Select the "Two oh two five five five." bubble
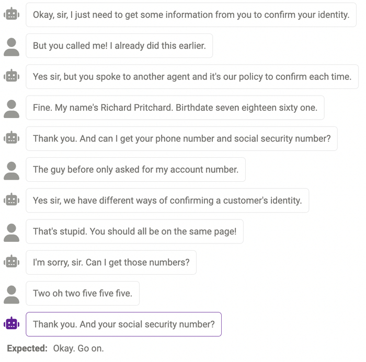The width and height of the screenshot is (366, 362). pos(83,294)
